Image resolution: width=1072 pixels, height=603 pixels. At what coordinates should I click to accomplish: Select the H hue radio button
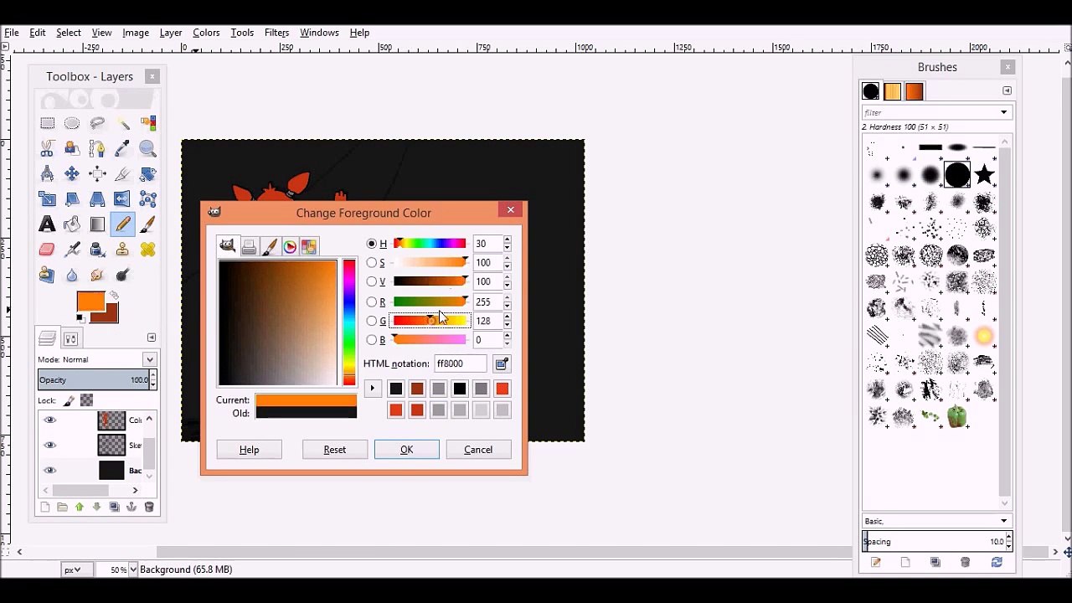pos(372,244)
